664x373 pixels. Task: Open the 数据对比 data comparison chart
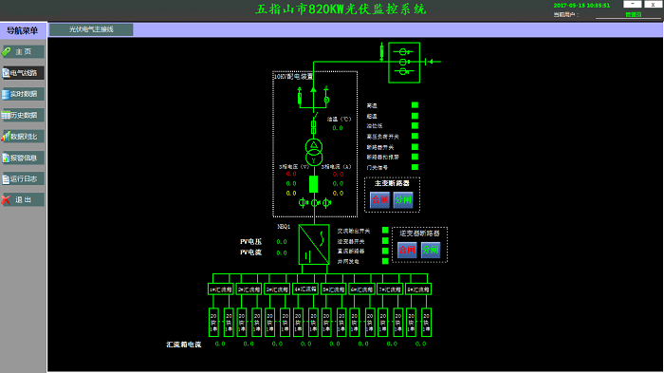[x=23, y=137]
